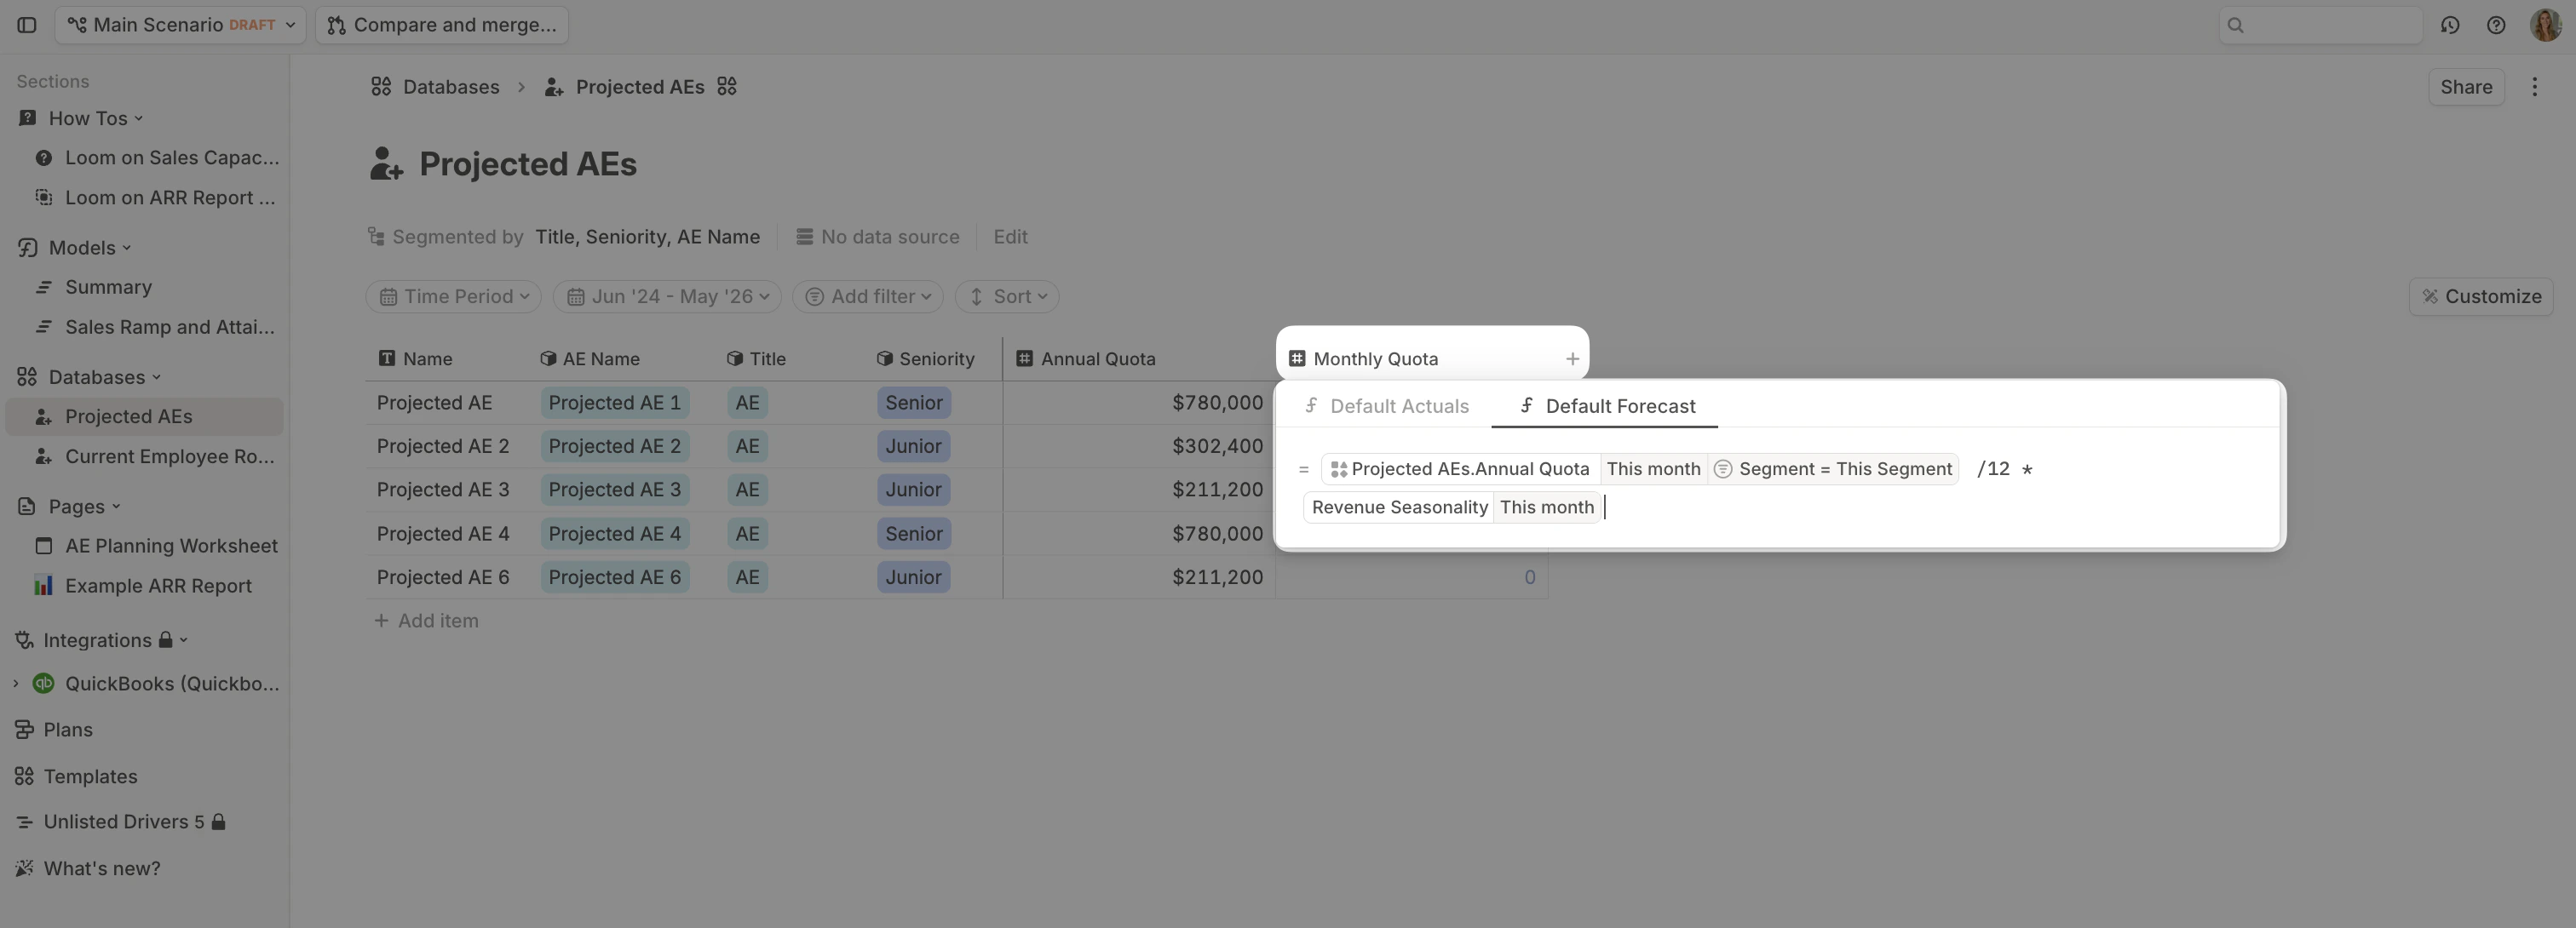Screen dimensions: 2576x928
Task: Open the Main Scenario dropdown
Action: tap(180, 25)
